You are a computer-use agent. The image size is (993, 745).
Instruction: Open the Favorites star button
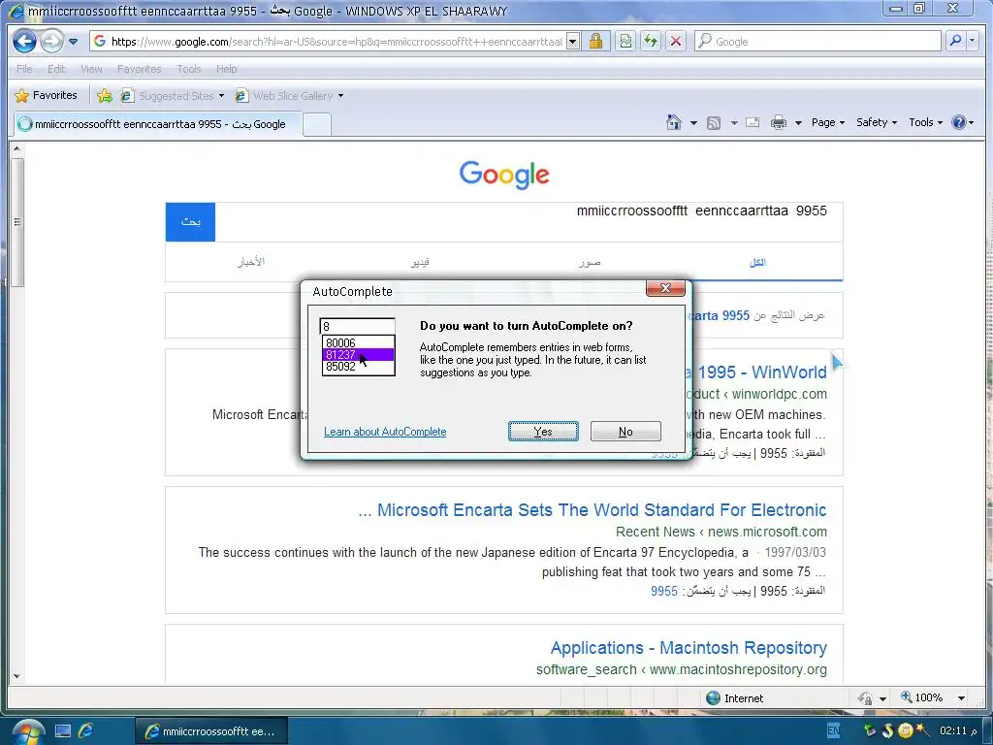[x=46, y=96]
